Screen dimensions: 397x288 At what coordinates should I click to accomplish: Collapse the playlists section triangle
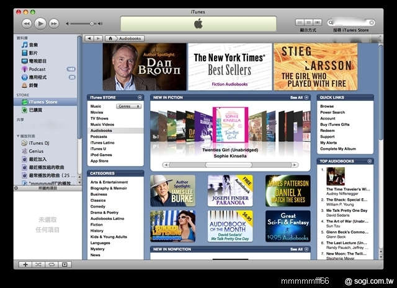pos(18,136)
